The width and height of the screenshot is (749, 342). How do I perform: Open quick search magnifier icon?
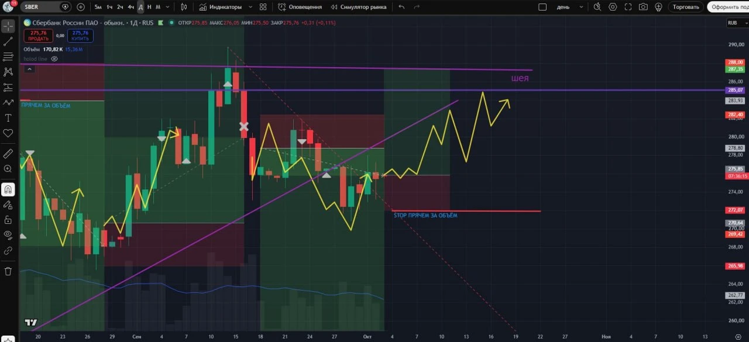(597, 7)
